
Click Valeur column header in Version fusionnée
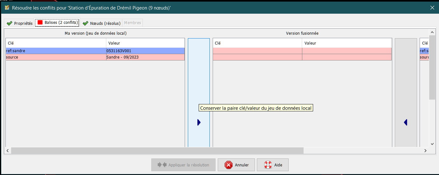(346, 43)
